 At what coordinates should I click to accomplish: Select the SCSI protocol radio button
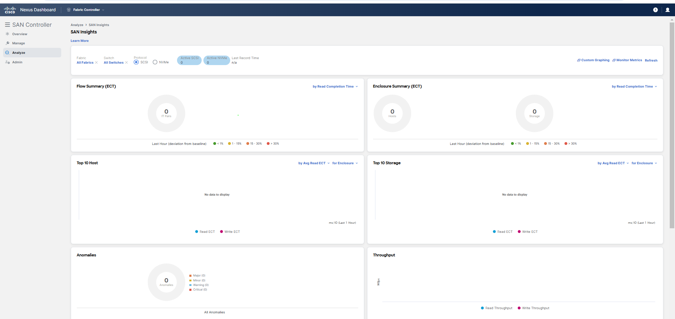136,62
